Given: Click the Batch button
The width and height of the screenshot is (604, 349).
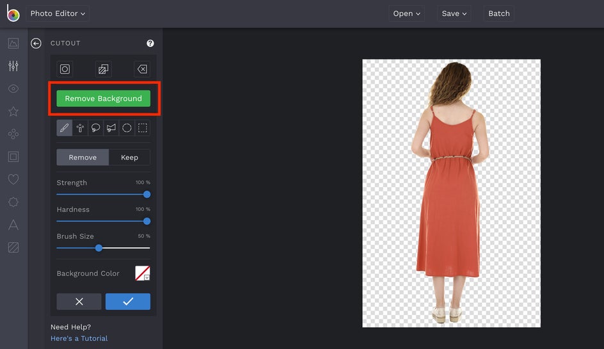Looking at the screenshot, I should click(499, 13).
